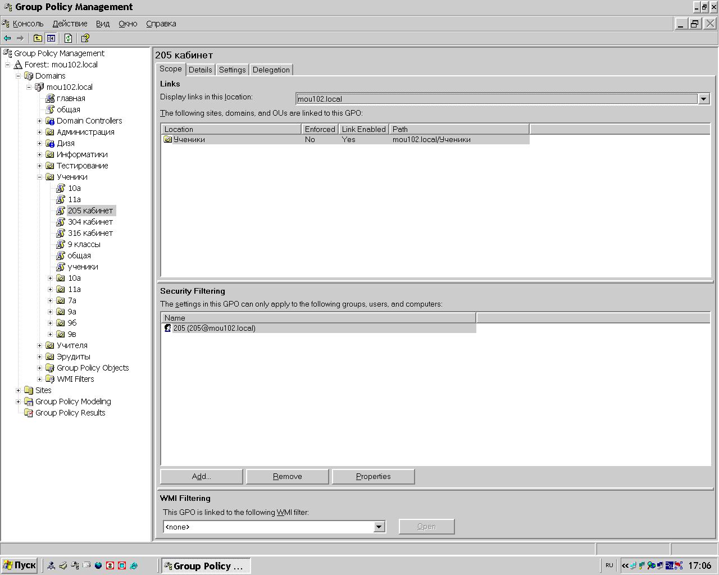The image size is (719, 575).
Task: Collapse the Domains node
Action: (x=19, y=76)
